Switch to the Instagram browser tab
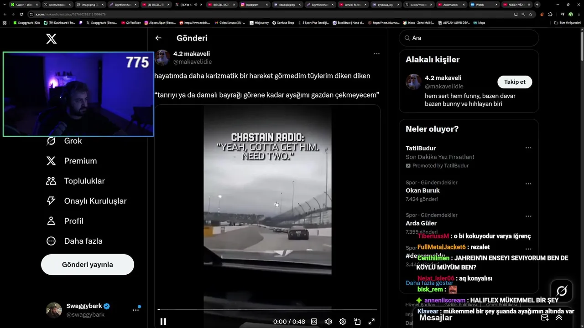Screen dimensions: 584x328 pyautogui.click(x=254, y=5)
